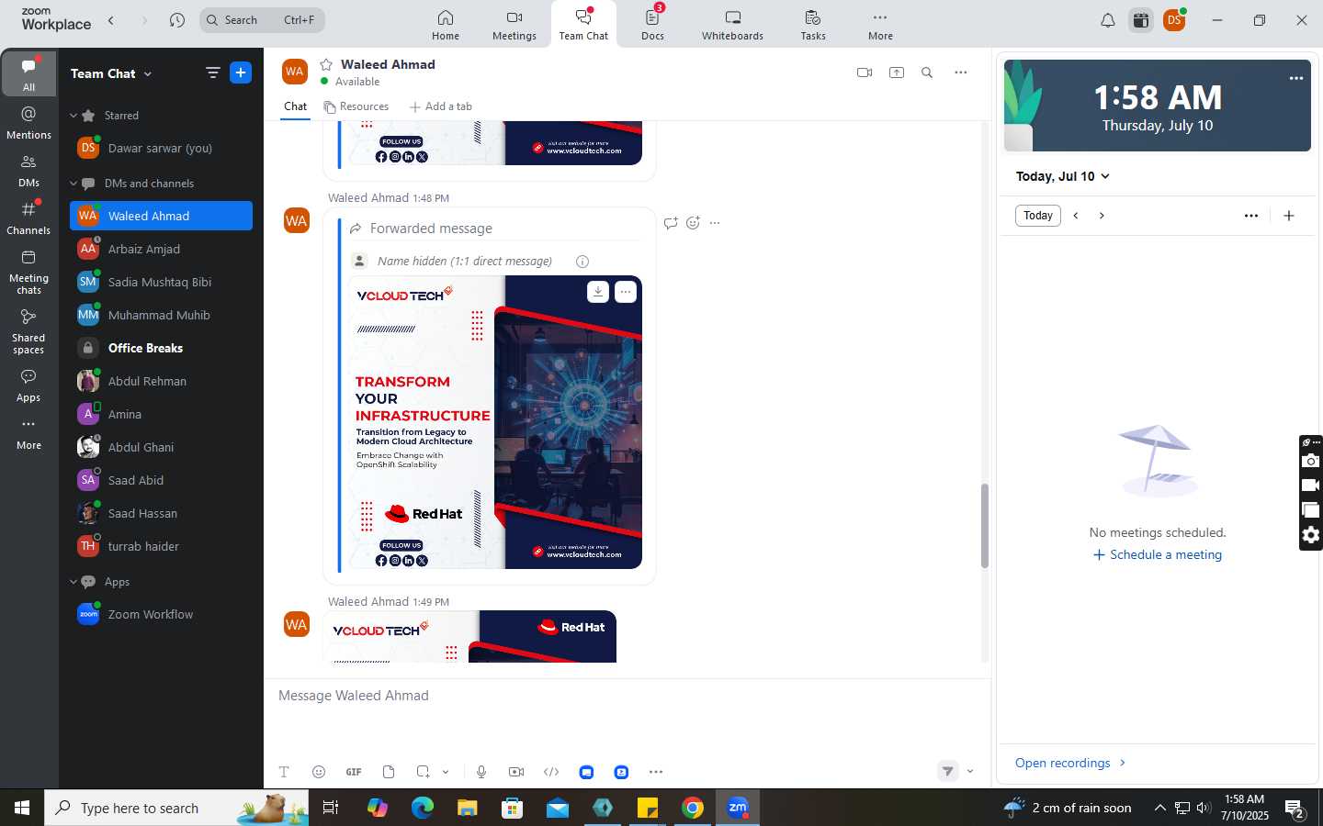Open Channels in the left sidebar
The width and height of the screenshot is (1323, 826).
[28, 218]
